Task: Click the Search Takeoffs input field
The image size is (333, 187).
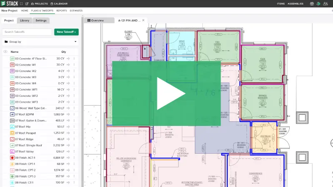Action: tap(27, 32)
